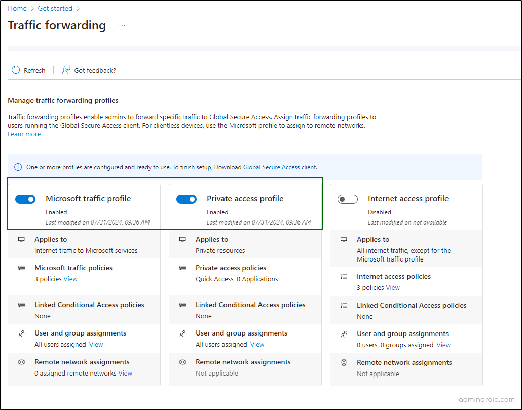This screenshot has width=522, height=410.
Task: Click 'Not applicable' under Internet access remote networks
Action: click(x=378, y=374)
